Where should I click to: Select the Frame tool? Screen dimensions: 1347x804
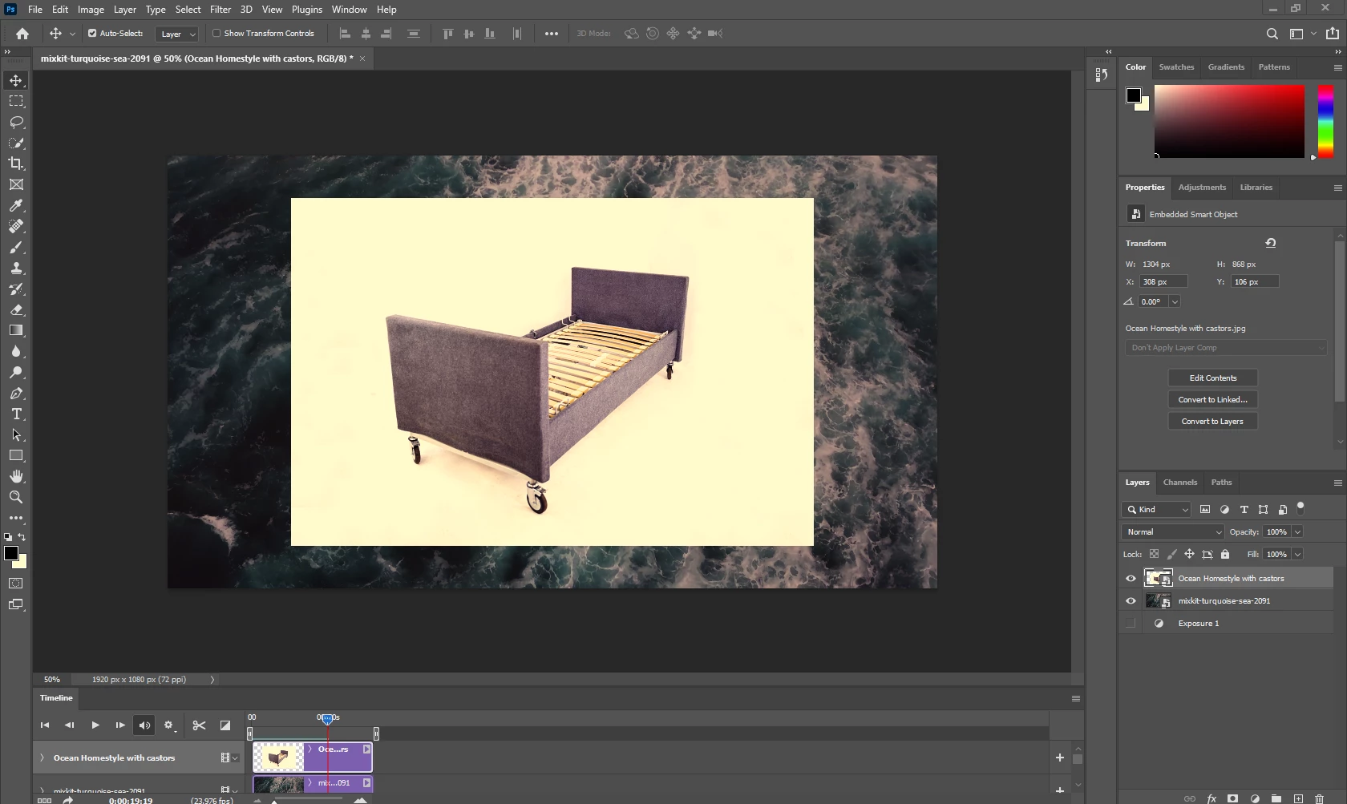[x=16, y=184]
